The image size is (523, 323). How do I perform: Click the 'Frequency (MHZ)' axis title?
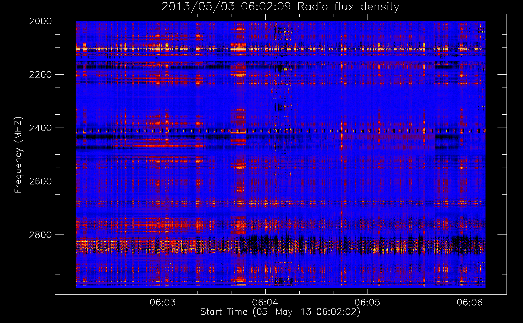pyautogui.click(x=19, y=155)
